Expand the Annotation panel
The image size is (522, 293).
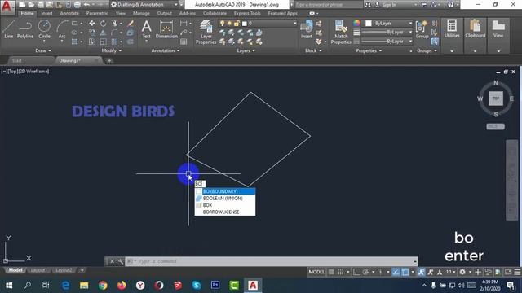pyautogui.click(x=166, y=50)
